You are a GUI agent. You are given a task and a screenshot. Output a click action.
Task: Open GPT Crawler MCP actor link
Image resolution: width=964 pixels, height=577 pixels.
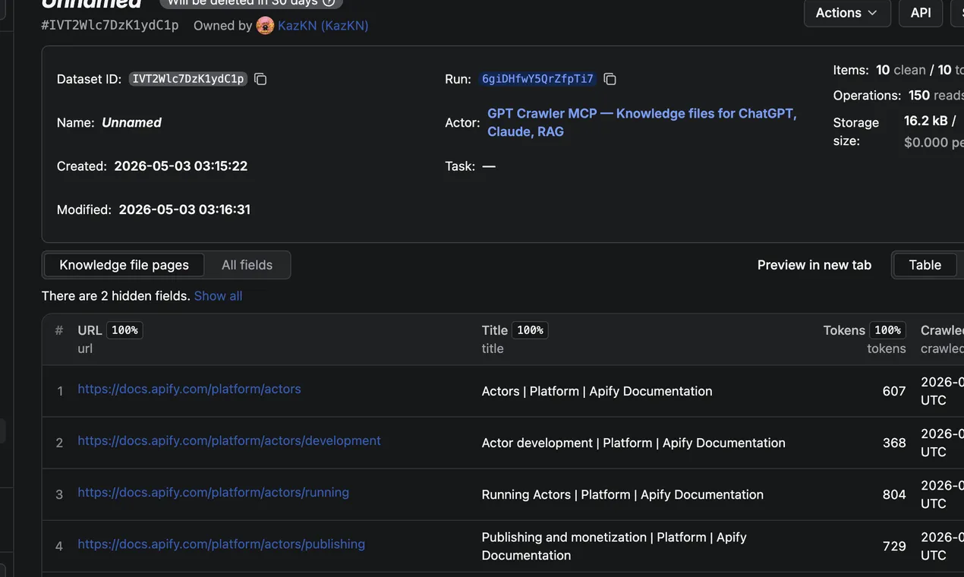click(642, 122)
